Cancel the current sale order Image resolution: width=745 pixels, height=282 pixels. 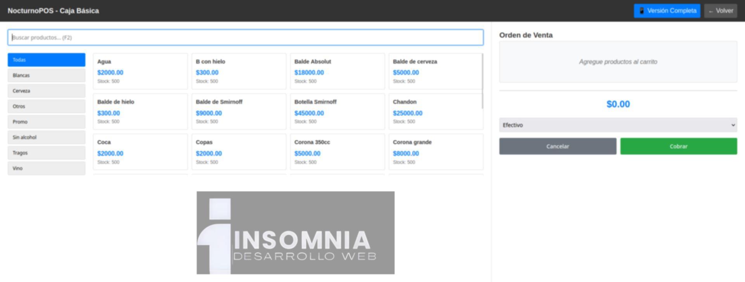pos(557,146)
